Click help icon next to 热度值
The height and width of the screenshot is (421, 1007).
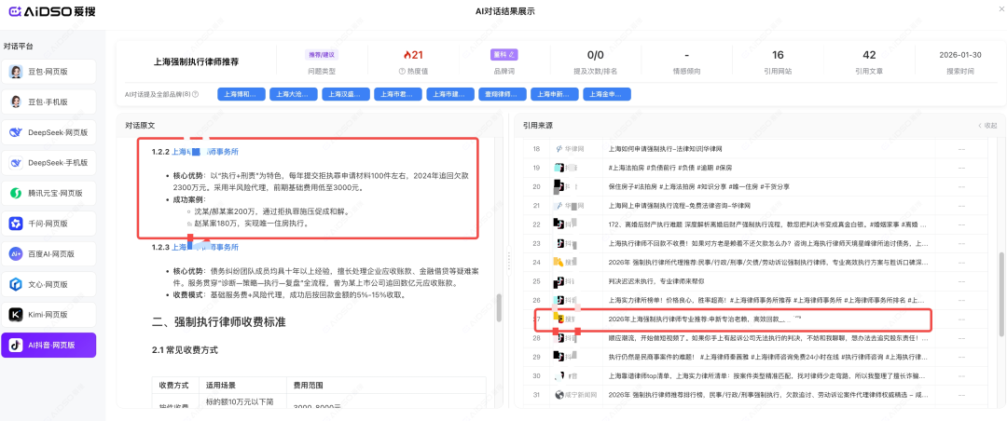pos(402,72)
